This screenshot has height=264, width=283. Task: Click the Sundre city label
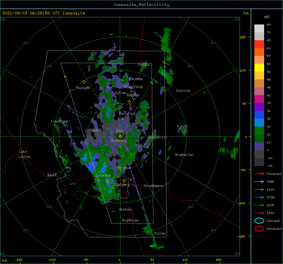[x=95, y=130]
